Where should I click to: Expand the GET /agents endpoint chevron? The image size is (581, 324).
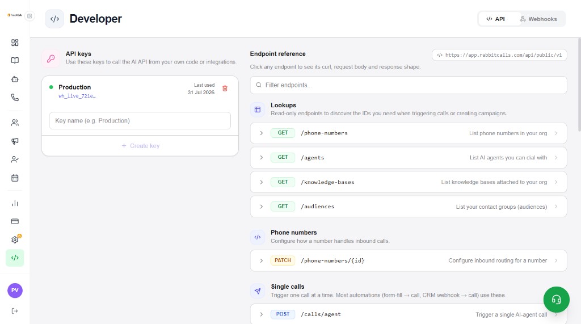[261, 158]
